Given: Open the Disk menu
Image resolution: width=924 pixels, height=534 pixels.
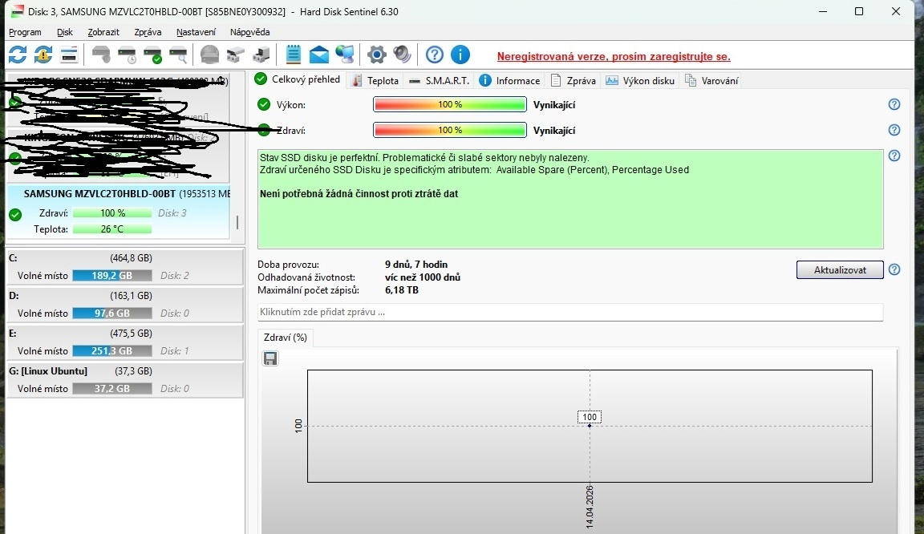Looking at the screenshot, I should click(65, 32).
